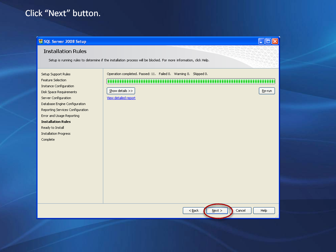Open the View detailed report link
The height and width of the screenshot is (252, 336).
[x=121, y=98]
